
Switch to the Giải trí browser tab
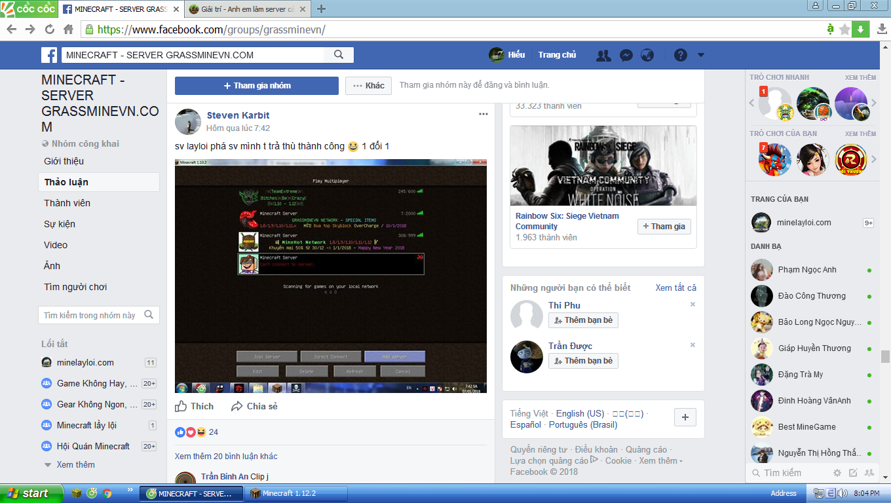[x=246, y=9]
